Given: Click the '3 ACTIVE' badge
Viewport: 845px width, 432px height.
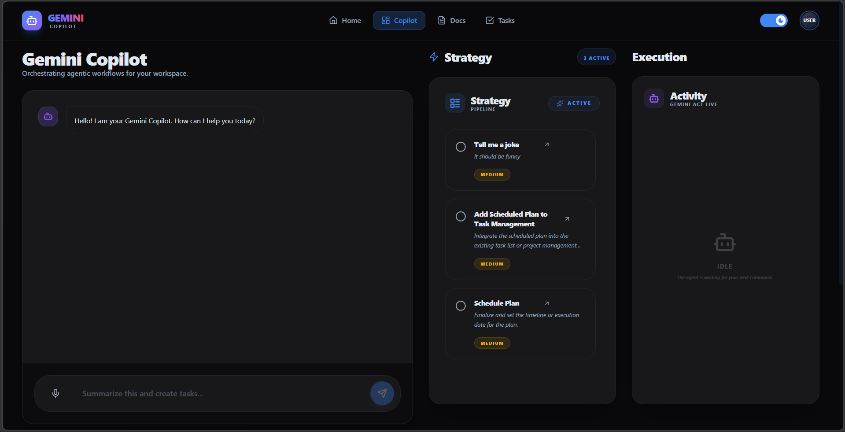Looking at the screenshot, I should (596, 57).
